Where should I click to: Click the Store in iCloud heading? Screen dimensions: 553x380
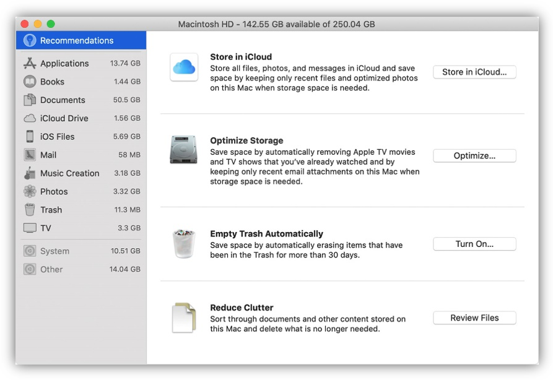tap(241, 57)
